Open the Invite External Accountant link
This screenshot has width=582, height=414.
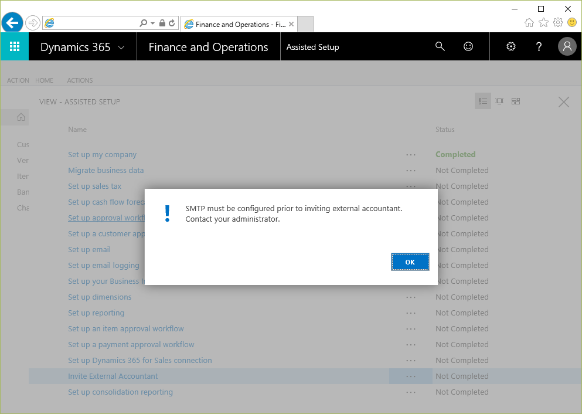tap(113, 376)
